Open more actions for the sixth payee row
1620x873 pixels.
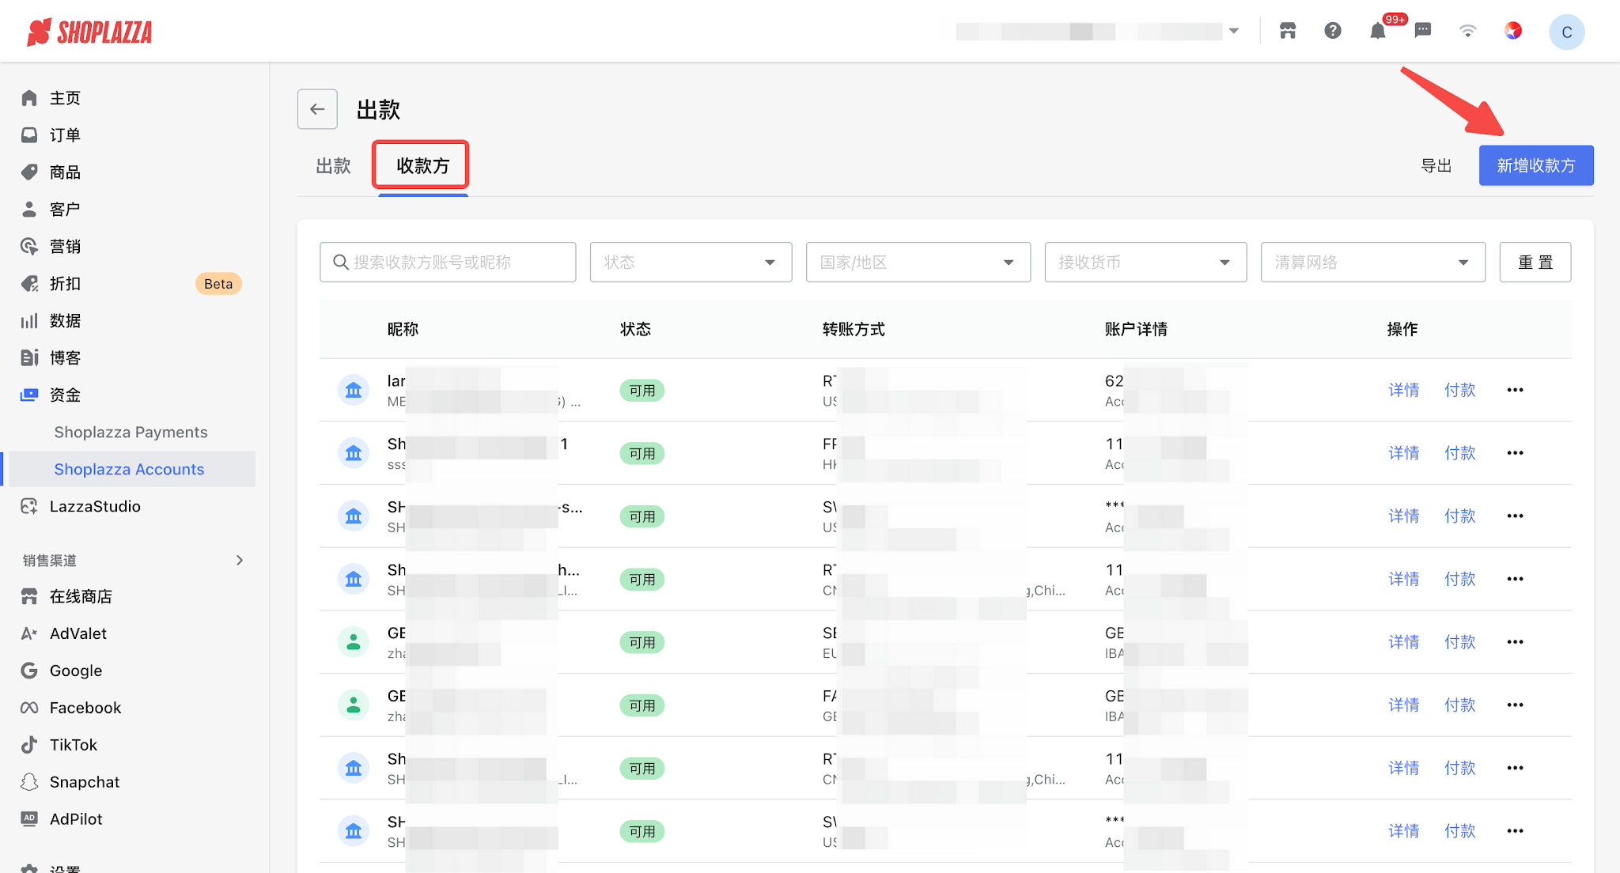tap(1515, 705)
